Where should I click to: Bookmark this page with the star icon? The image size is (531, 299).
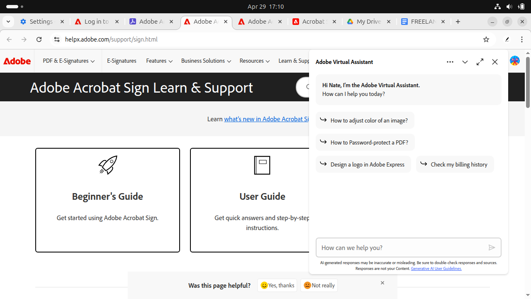point(486,39)
